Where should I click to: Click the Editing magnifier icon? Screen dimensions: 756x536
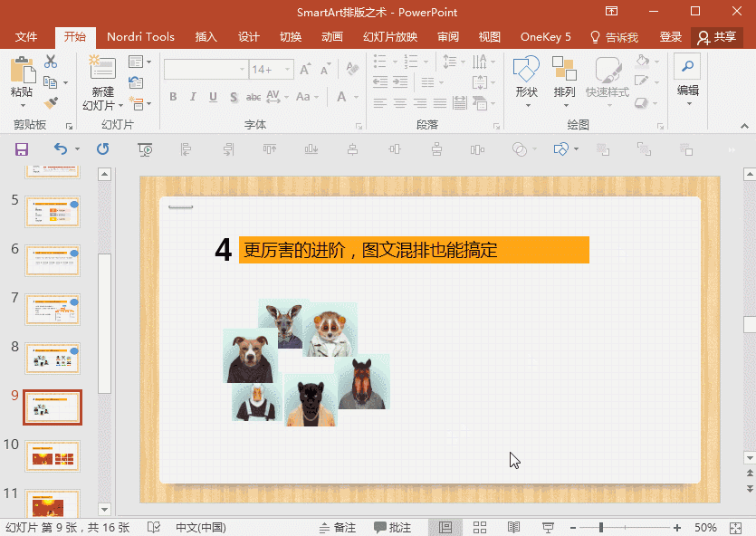[687, 66]
